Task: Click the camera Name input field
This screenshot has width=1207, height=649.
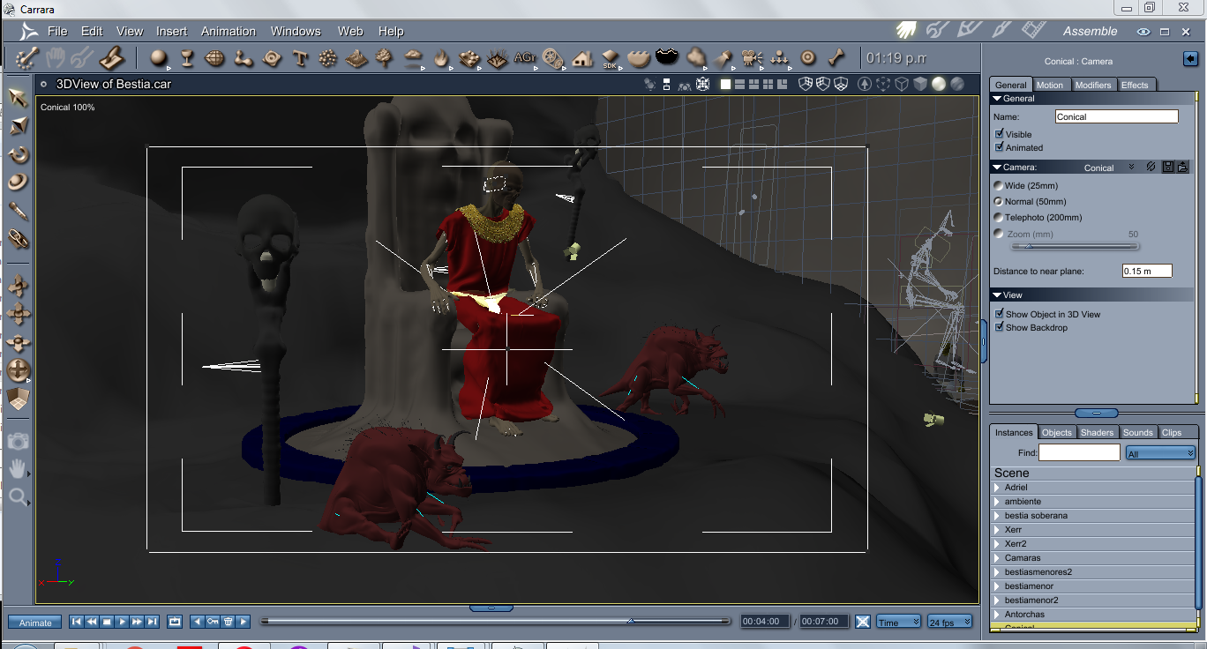Action: tap(1116, 116)
